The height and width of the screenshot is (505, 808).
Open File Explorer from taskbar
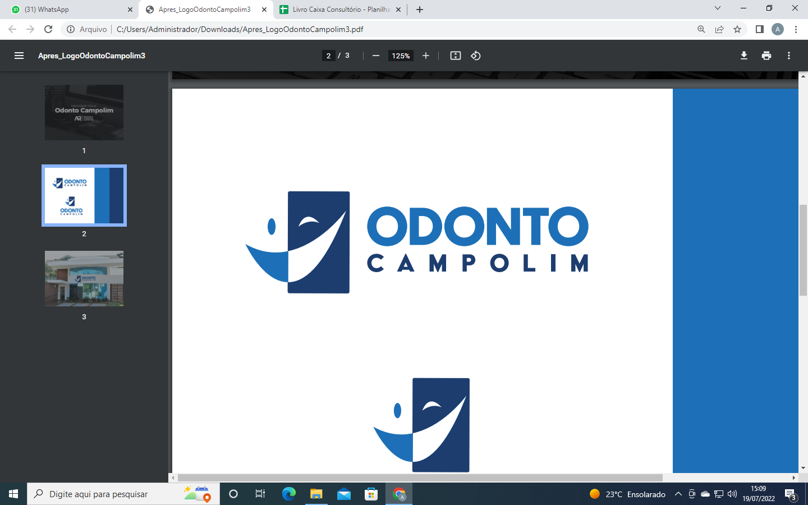pyautogui.click(x=316, y=494)
